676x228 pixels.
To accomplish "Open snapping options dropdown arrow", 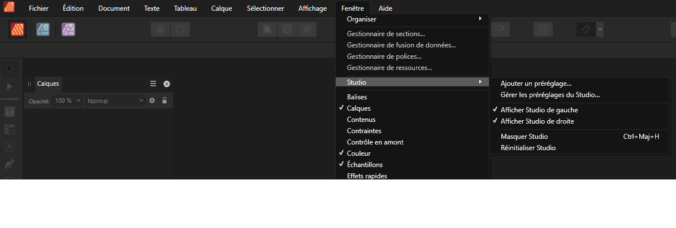I will coord(600,29).
